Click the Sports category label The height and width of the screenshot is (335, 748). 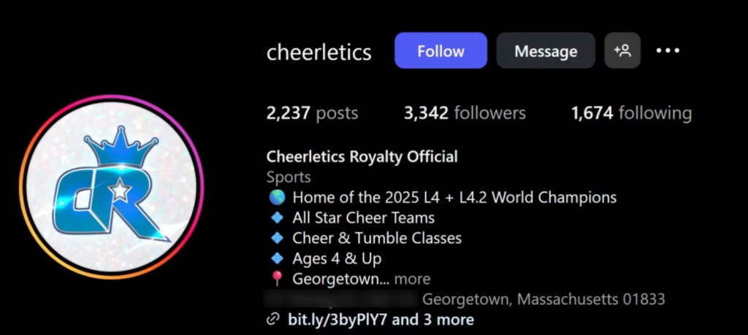(x=289, y=177)
